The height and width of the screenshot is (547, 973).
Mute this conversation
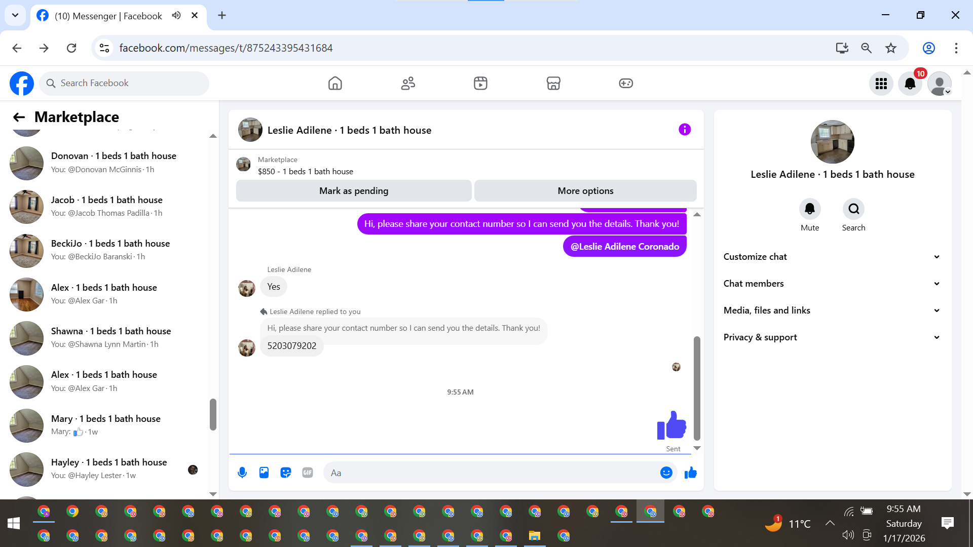[809, 209]
